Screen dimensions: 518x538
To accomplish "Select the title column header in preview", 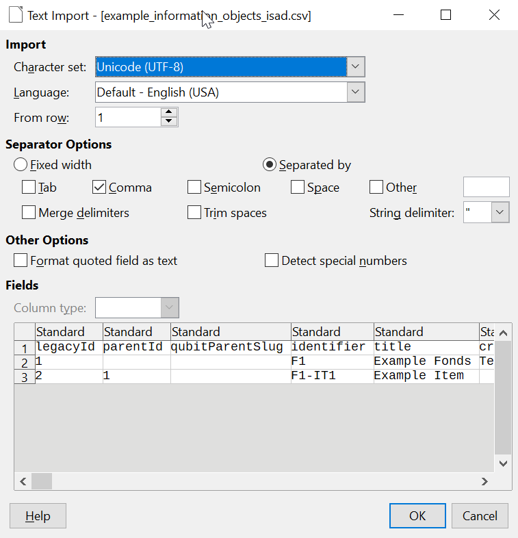I will point(425,332).
